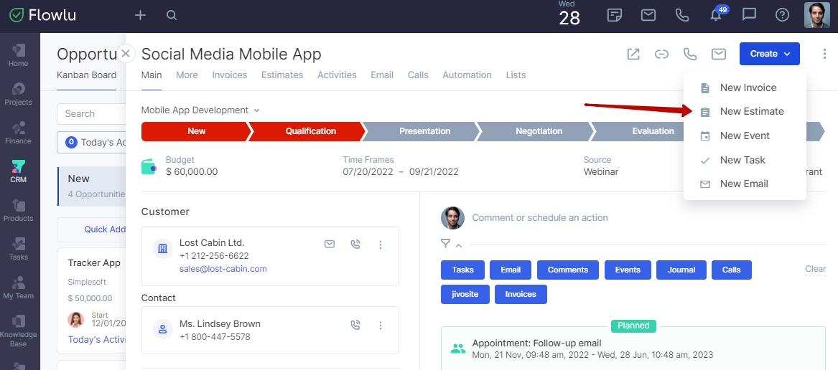Select New Estimate from Create menu
This screenshot has width=838, height=370.
745,112
